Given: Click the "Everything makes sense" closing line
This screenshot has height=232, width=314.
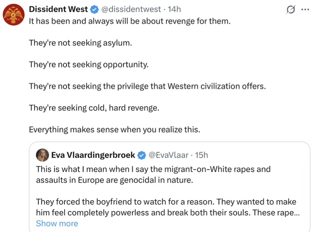Looking at the screenshot, I should 114,130.
